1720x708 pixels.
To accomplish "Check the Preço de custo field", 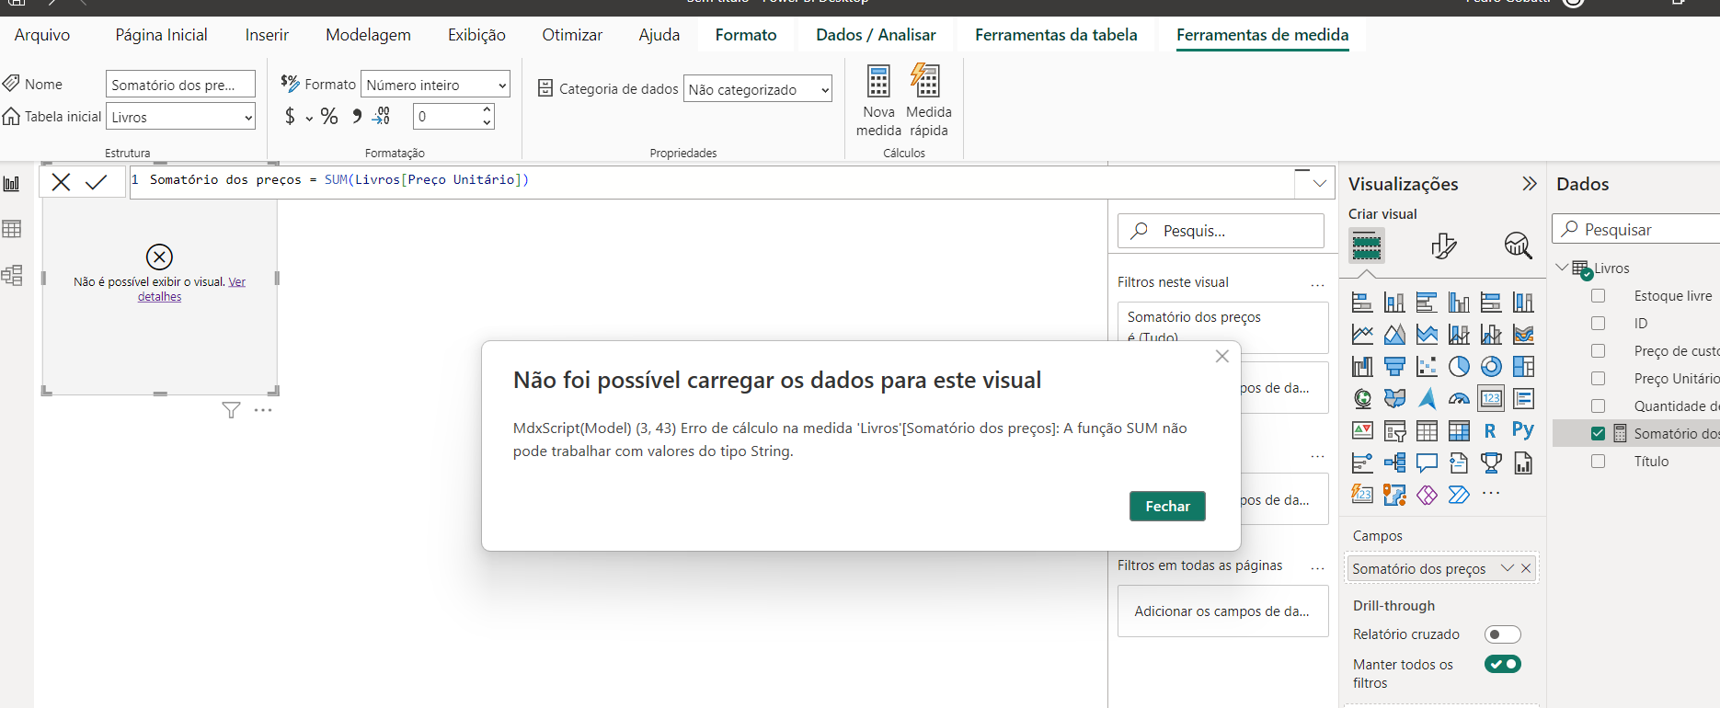I will point(1599,351).
